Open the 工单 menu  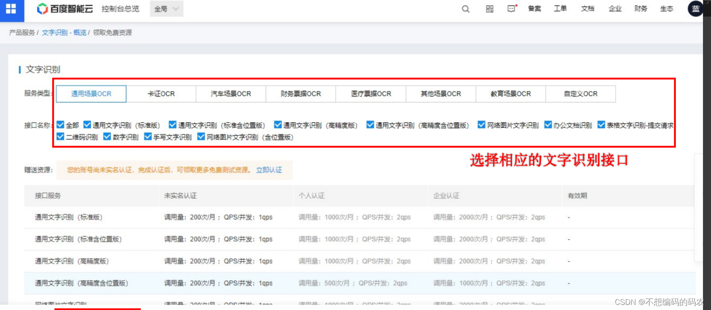pos(560,9)
